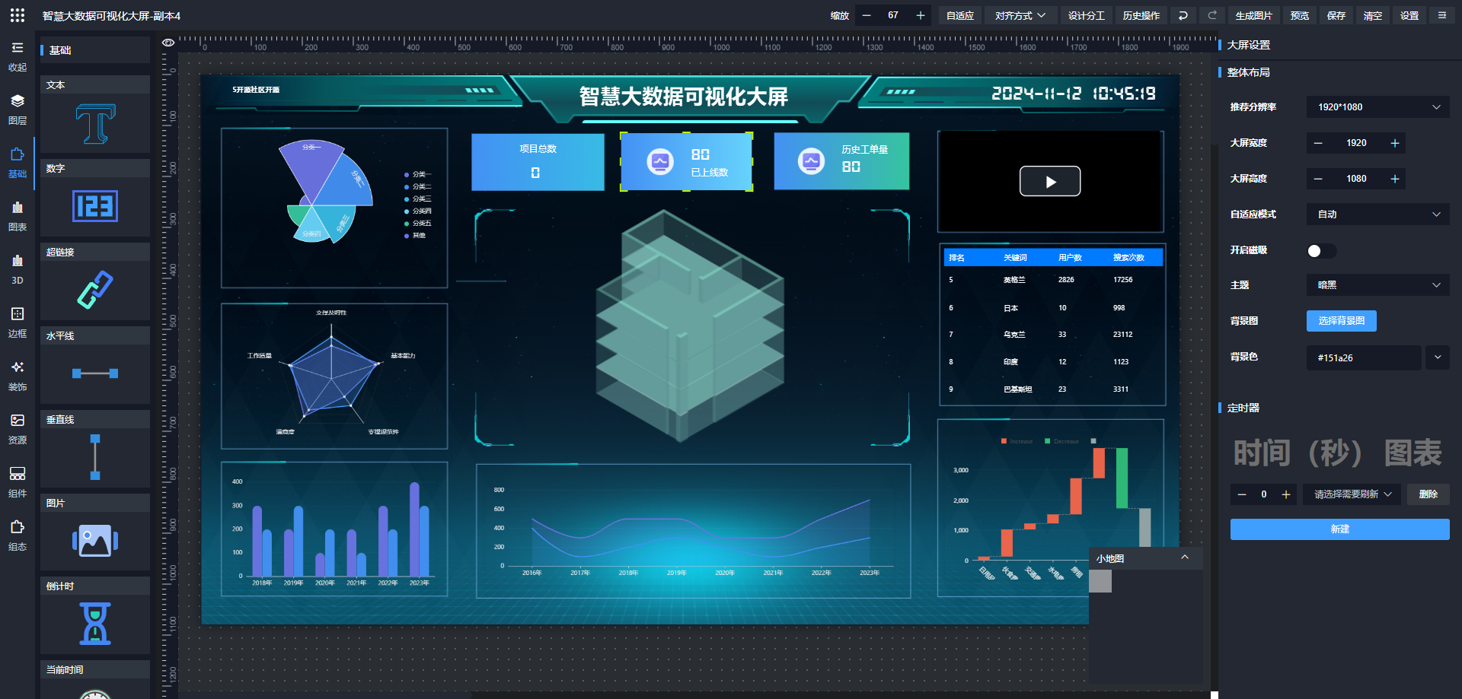Open 设置 settings in toolbar
Image resolution: width=1462 pixels, height=699 pixels.
click(1409, 15)
